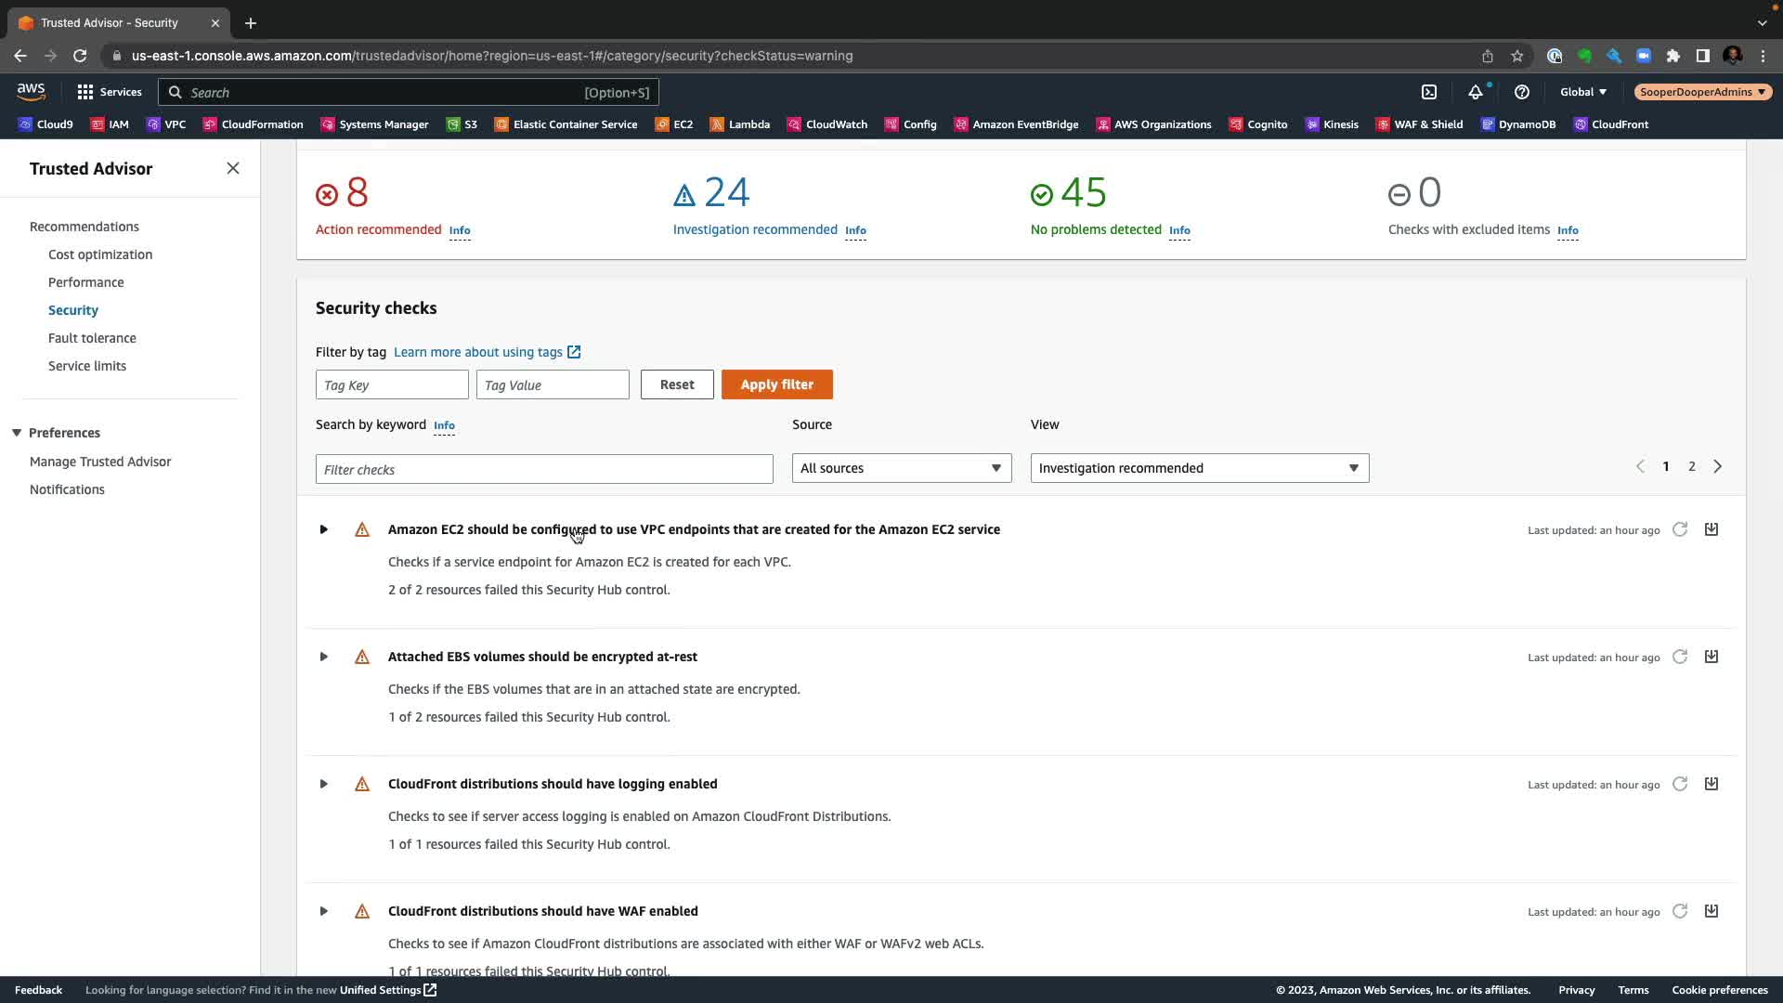Open Cost optimization in the sidebar
The width and height of the screenshot is (1783, 1003).
(x=100, y=254)
